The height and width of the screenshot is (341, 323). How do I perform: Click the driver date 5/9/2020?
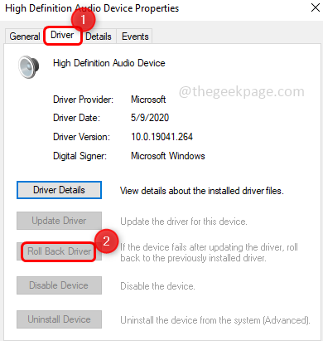point(150,118)
